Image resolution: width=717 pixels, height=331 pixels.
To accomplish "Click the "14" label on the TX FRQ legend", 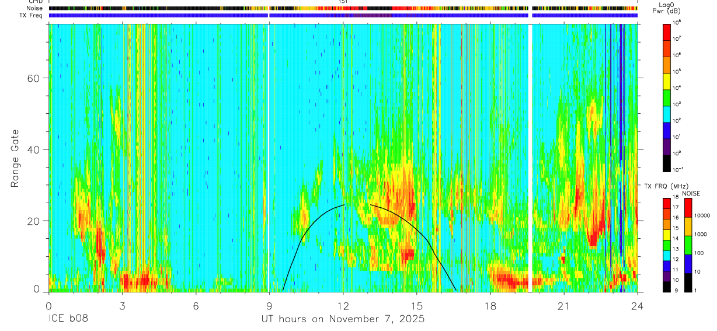I will (x=676, y=238).
